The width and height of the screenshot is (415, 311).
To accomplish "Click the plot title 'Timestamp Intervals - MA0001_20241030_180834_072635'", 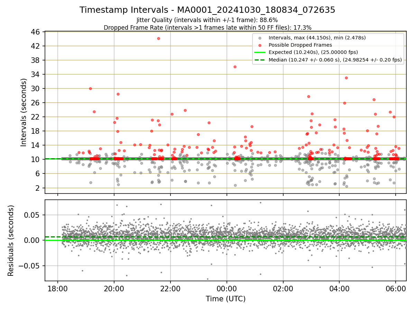I will coord(207,10).
